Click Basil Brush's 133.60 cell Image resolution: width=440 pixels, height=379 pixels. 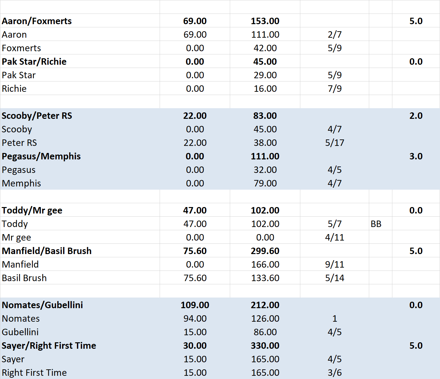265,278
